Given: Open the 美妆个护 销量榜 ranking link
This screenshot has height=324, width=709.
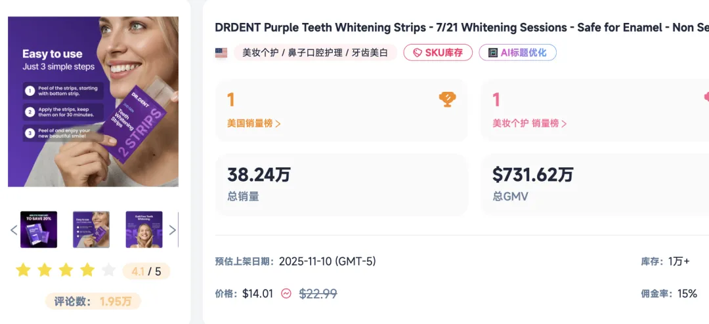Looking at the screenshot, I should coord(530,123).
